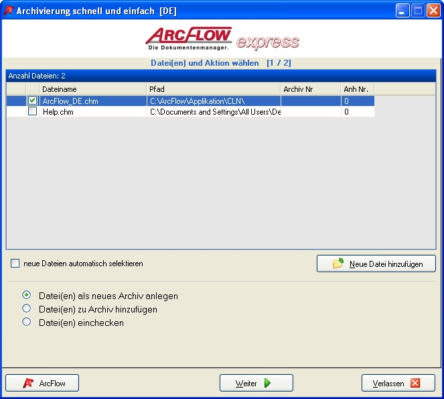Minimize the Archivierung window
The height and width of the screenshot is (399, 444).
402,11
